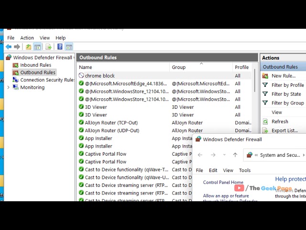
Task: Select the chrome block rule
Action: (164, 76)
